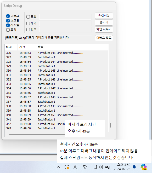Image resolution: width=152 pixels, height=173 pixels.
Task: Enable the 로깅 checkbox
Action: [8, 30]
